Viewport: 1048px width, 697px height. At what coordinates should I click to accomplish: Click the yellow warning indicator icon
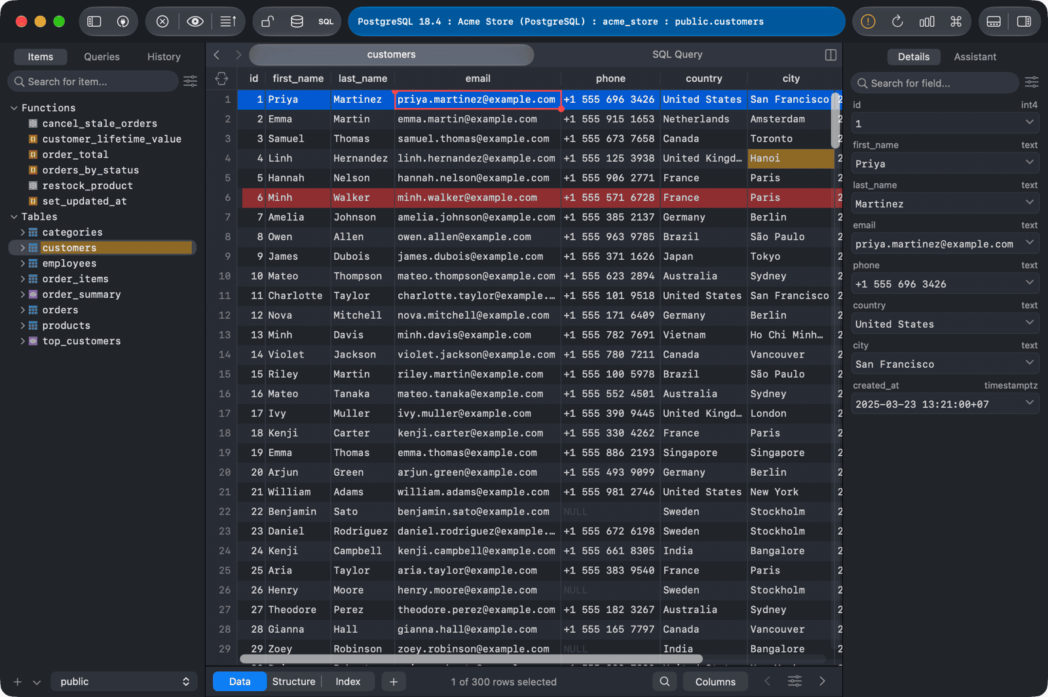868,22
